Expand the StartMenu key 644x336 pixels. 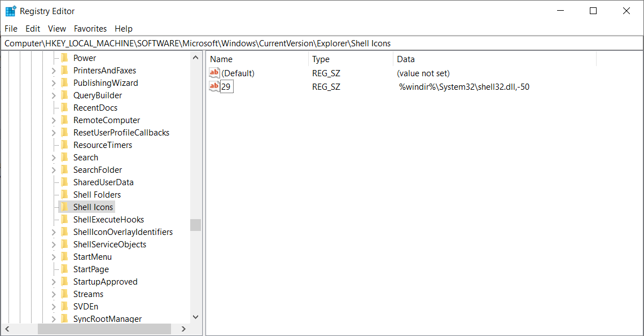[x=54, y=257]
